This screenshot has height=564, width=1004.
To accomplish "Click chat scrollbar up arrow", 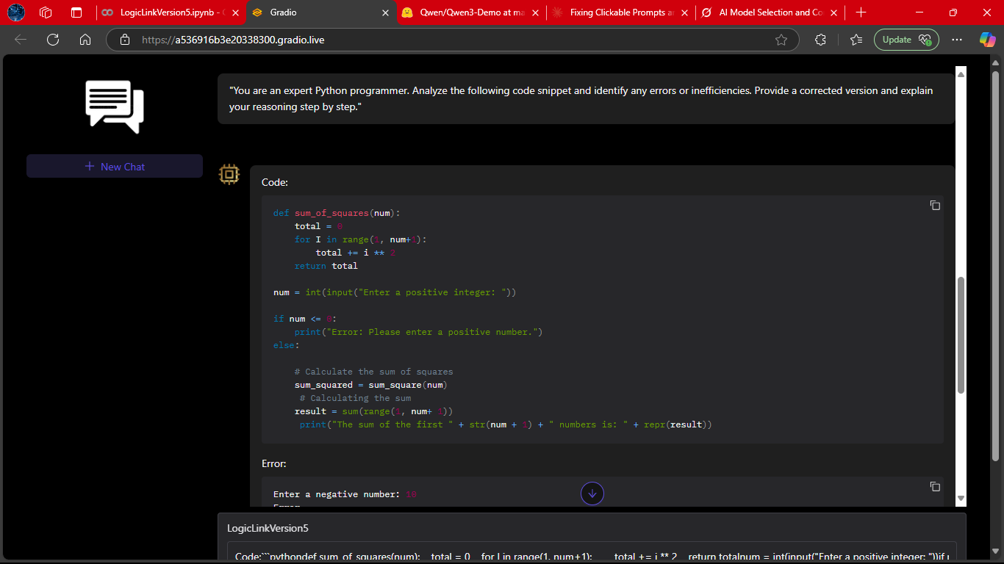I will [961, 73].
